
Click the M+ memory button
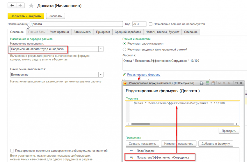coord(225,83)
